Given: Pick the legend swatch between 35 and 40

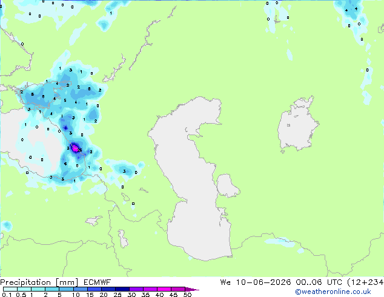Looking at the screenshot, I should click(150, 289).
